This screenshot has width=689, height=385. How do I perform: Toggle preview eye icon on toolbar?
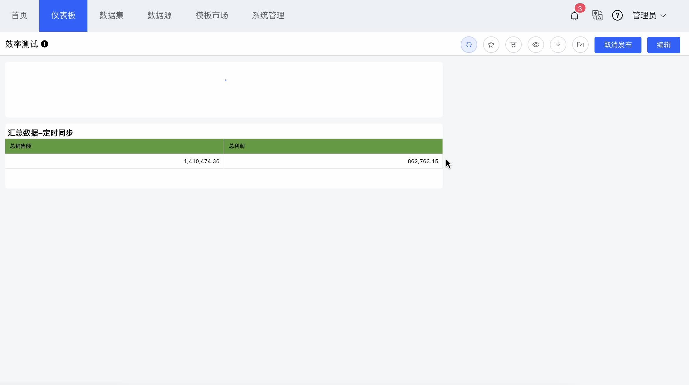536,45
